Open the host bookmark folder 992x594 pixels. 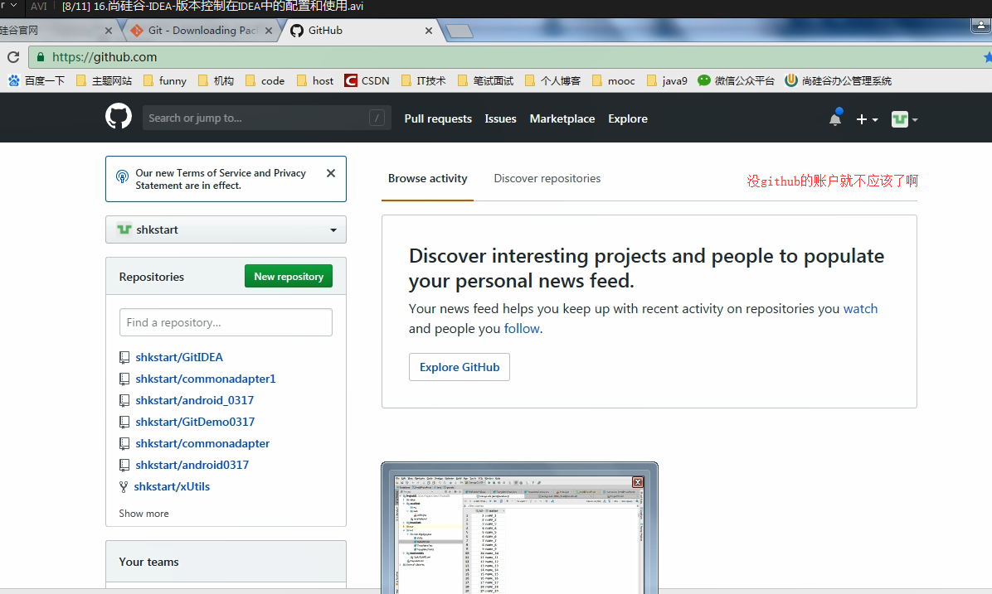coord(315,81)
